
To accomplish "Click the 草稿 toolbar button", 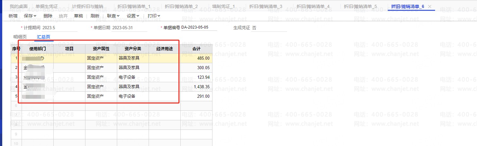I will (78, 16).
